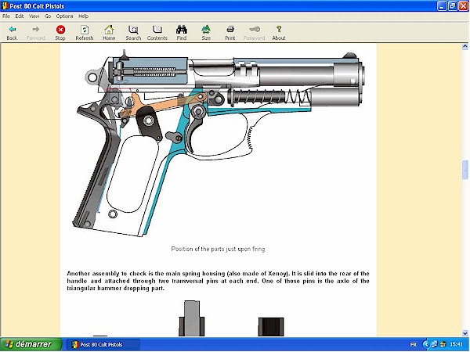Stop loading with the red Stop icon
This screenshot has height=352, width=470.
60,30
